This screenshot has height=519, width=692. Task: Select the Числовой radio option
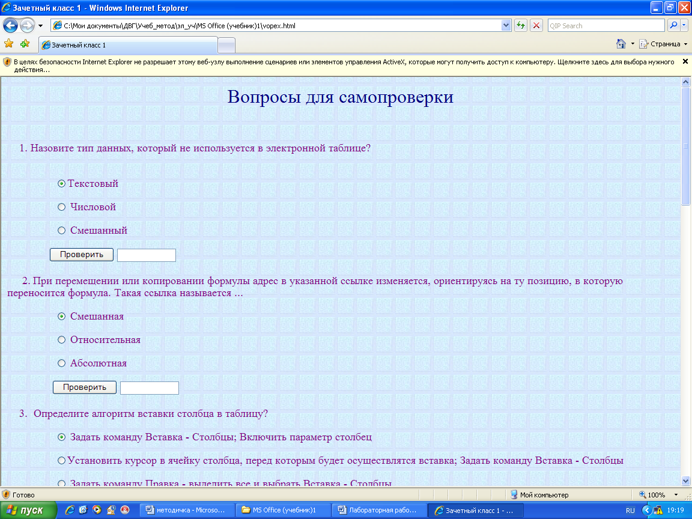point(61,207)
